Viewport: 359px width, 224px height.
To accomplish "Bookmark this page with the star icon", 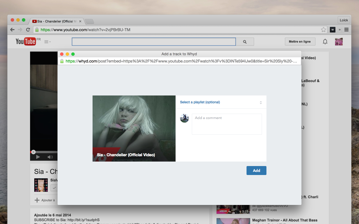I will coord(323,30).
